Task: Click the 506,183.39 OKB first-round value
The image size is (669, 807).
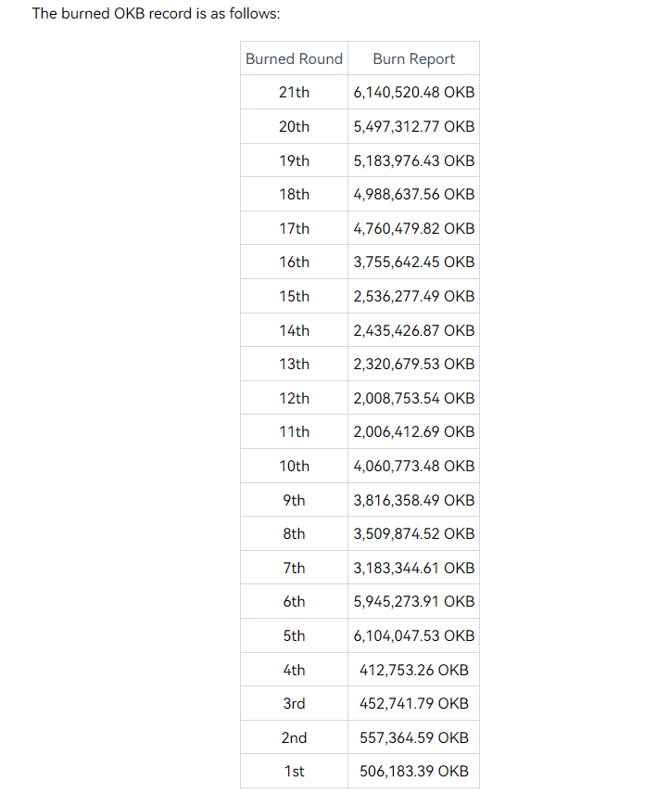Action: coord(413,771)
